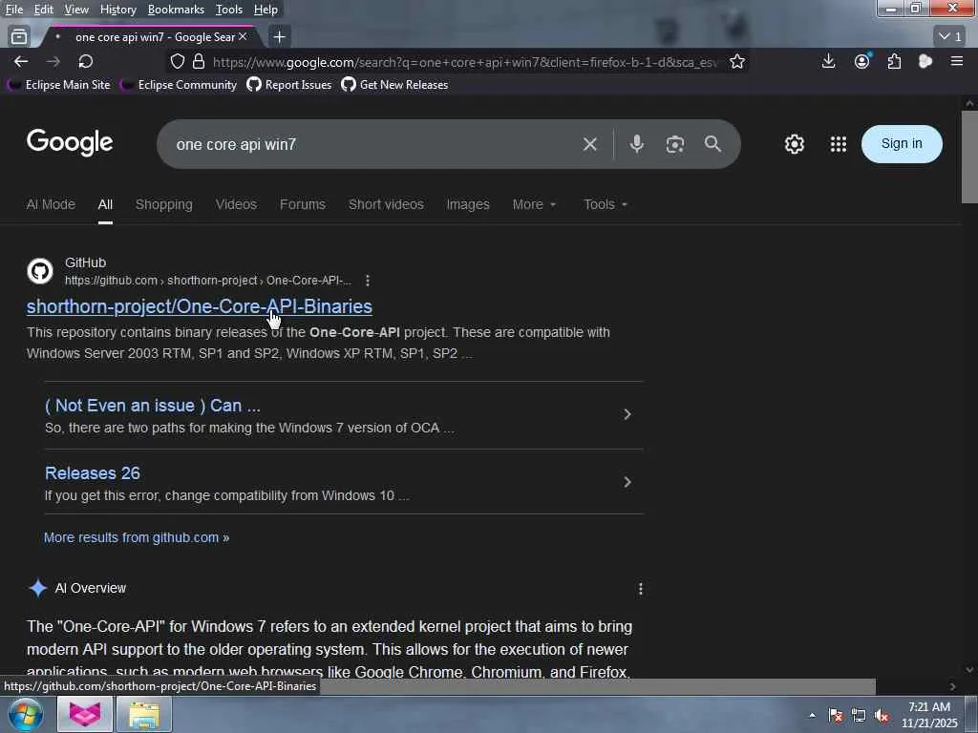This screenshot has height=733, width=978.
Task: Select the Short videos tab
Action: [386, 204]
